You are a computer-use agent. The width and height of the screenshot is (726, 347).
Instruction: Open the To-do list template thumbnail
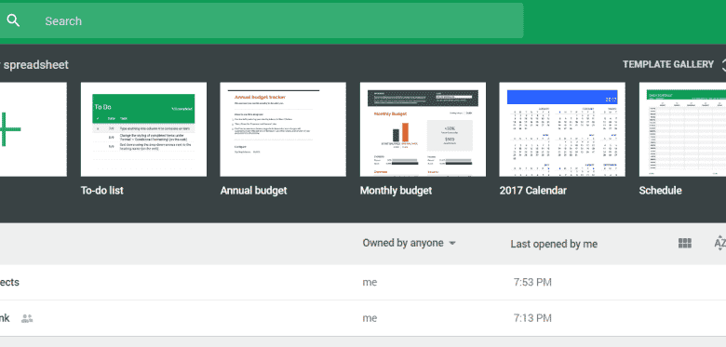coord(143,129)
